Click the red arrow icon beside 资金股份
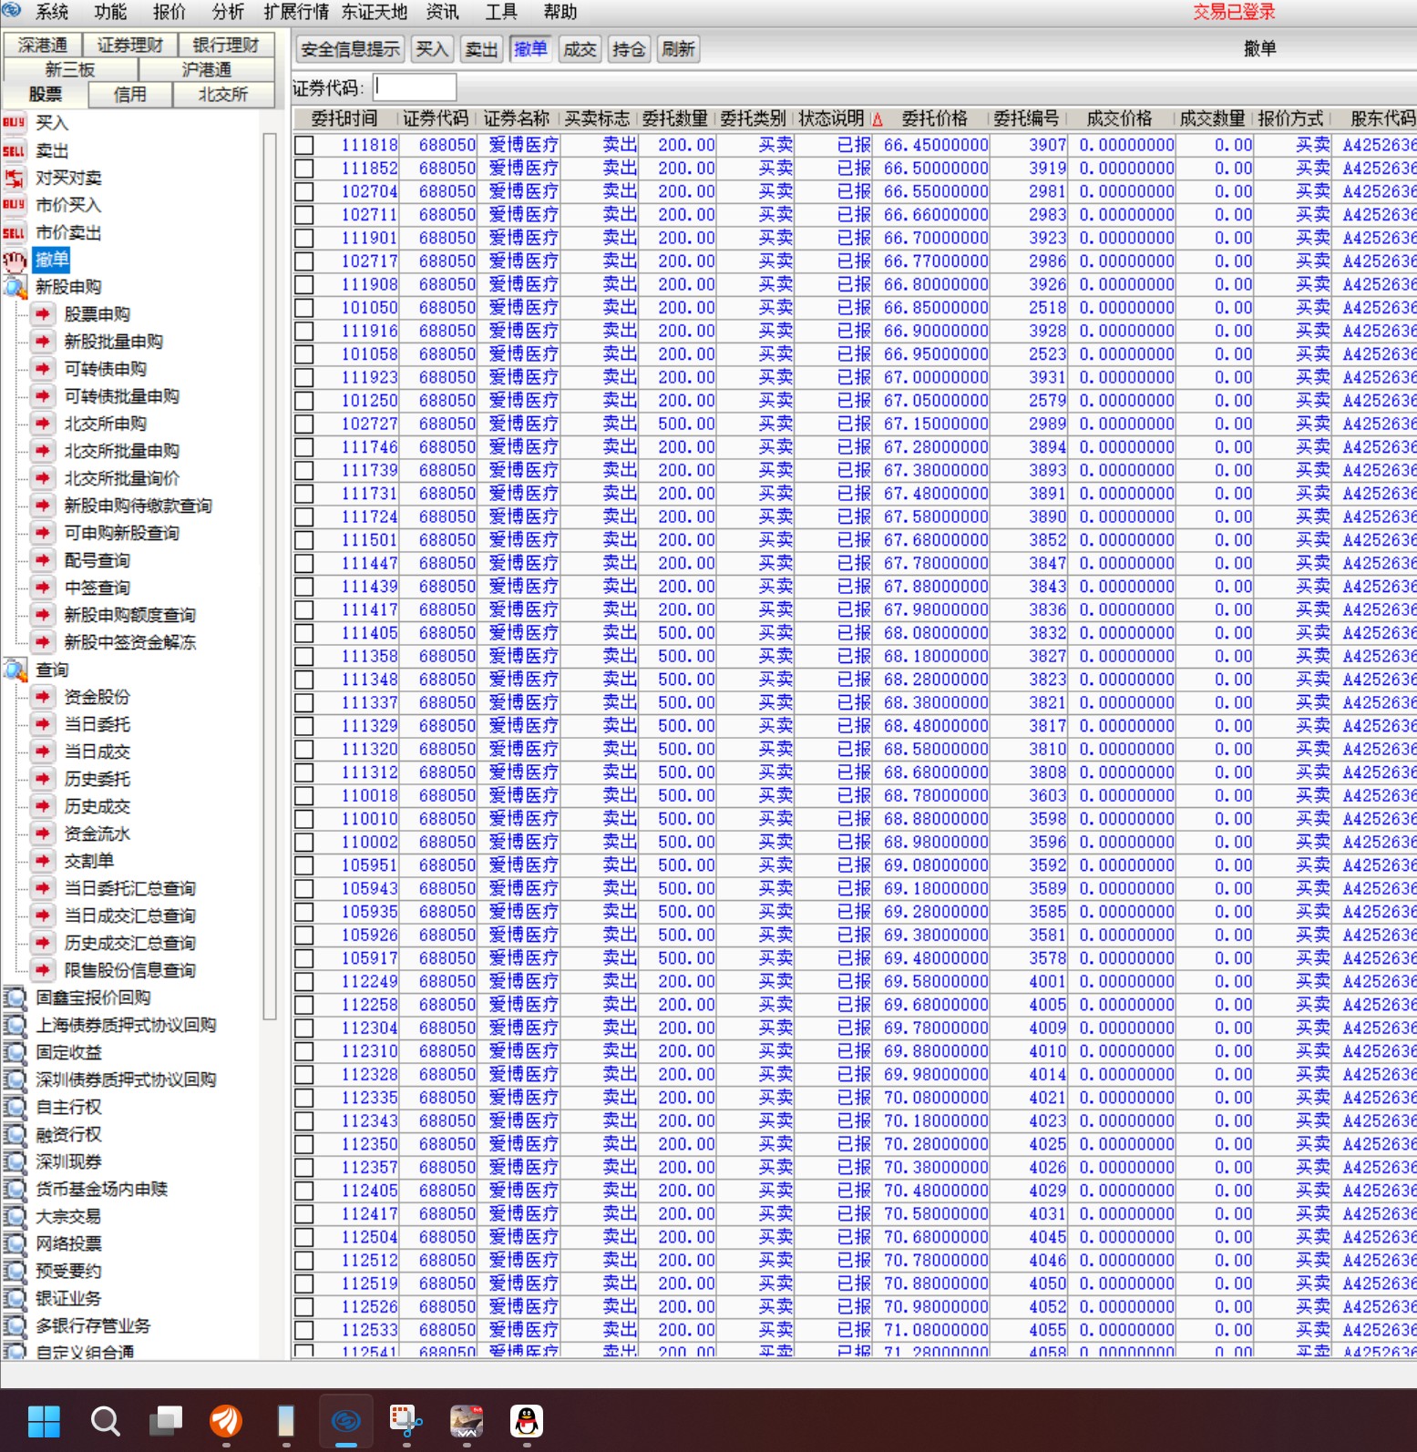This screenshot has width=1417, height=1452. click(x=42, y=697)
